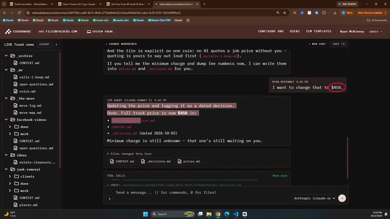Collapse the ideas folder
The image size is (390, 219).
[6, 155]
